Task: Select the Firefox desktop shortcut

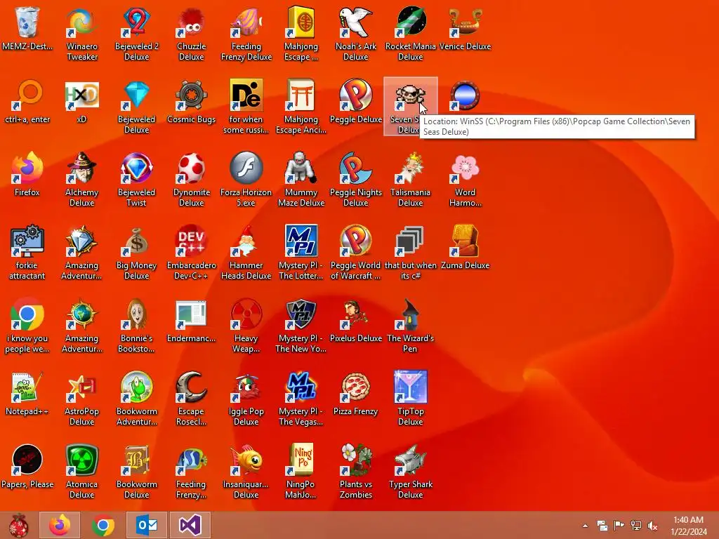Action: click(x=27, y=168)
